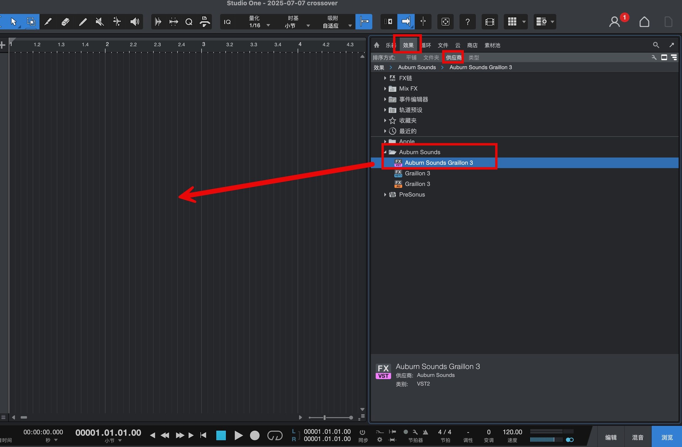
Task: Expand the 轨道预设 folder
Action: 385,110
